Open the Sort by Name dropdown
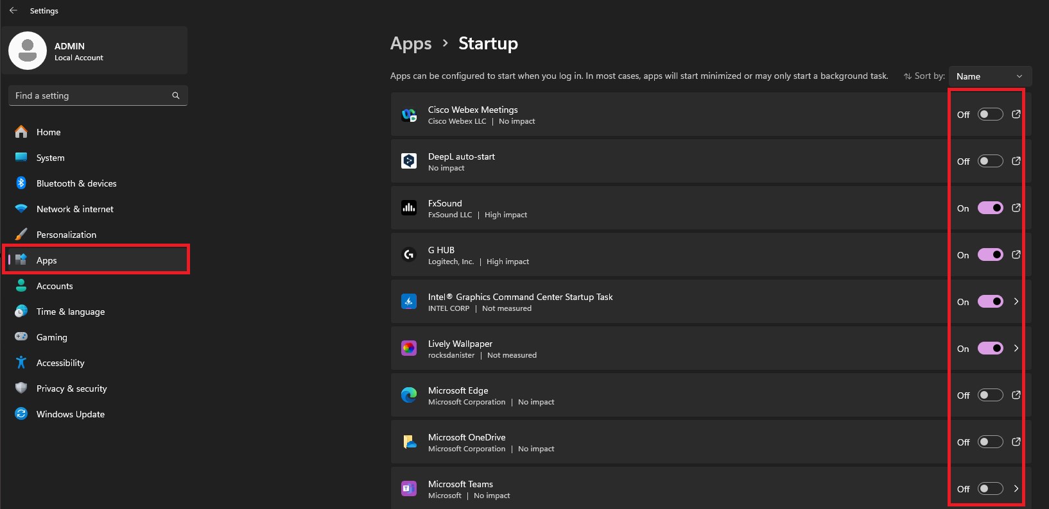 pos(990,76)
